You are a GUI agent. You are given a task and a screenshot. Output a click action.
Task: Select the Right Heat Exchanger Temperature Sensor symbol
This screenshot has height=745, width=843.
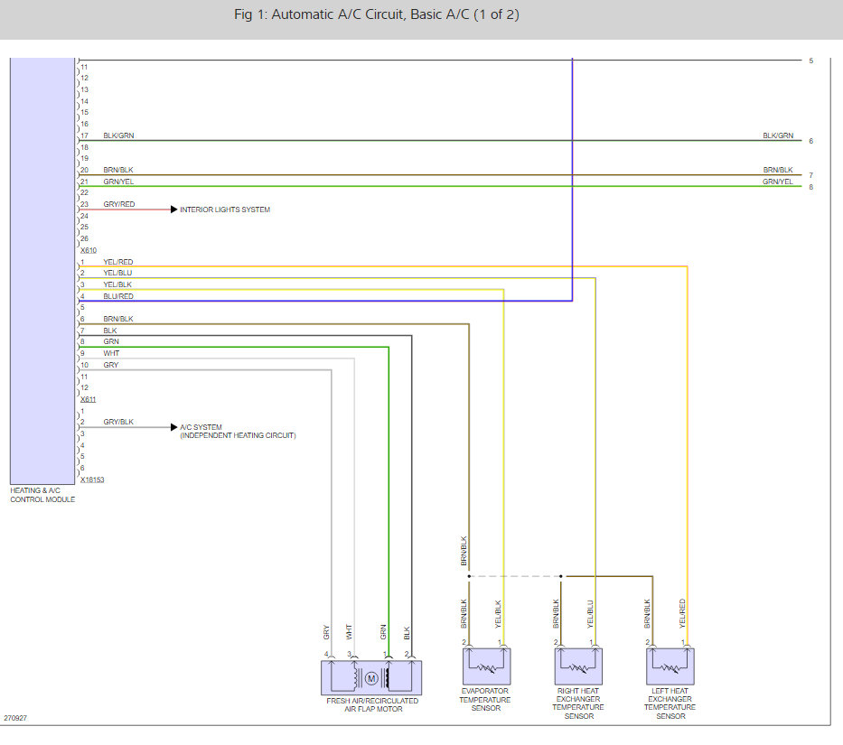click(578, 666)
